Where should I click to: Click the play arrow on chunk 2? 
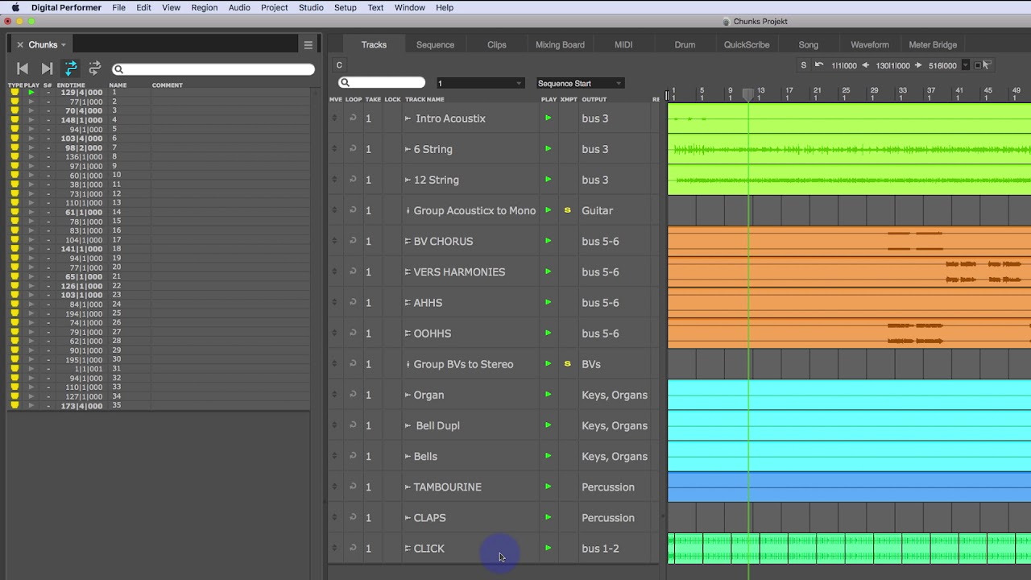click(31, 101)
